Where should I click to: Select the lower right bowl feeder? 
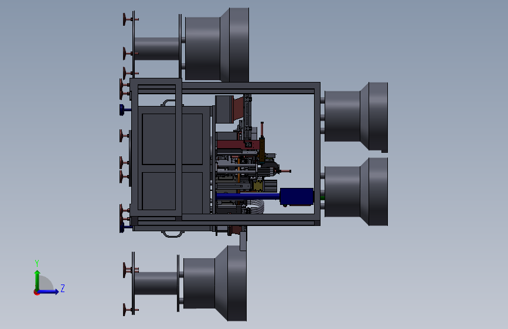(356, 191)
